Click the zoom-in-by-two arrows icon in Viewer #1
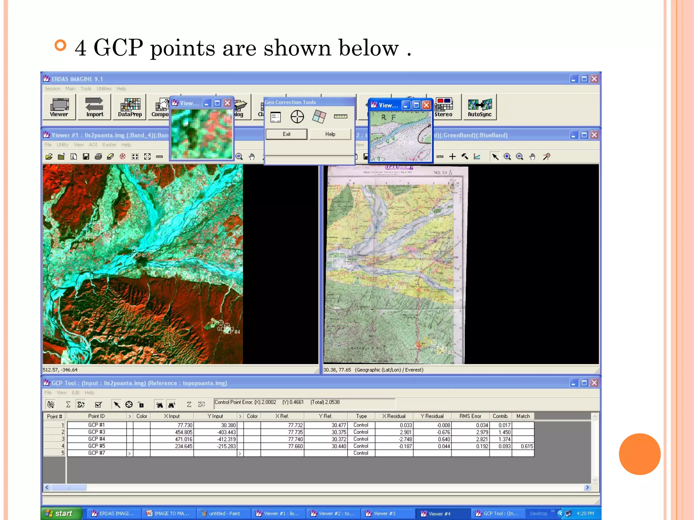This screenshot has height=520, width=694. [x=135, y=156]
